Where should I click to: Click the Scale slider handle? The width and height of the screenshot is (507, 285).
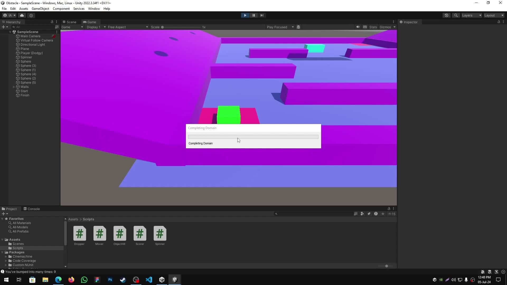click(x=162, y=27)
